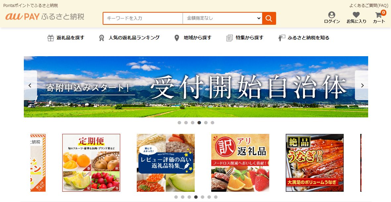
Task: Open the 絶品うなぎ特集 thumbnail
Action: click(x=315, y=163)
